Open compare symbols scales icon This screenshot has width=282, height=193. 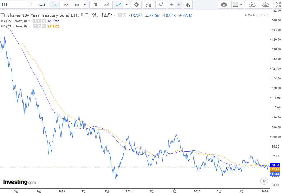pos(161,5)
